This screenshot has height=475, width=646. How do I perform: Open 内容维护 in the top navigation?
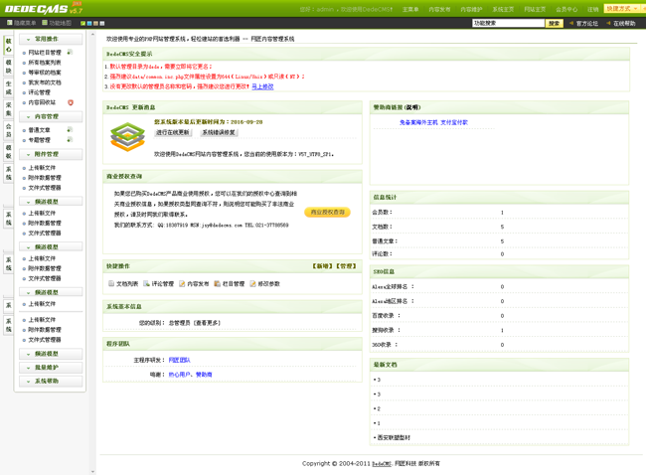(471, 9)
